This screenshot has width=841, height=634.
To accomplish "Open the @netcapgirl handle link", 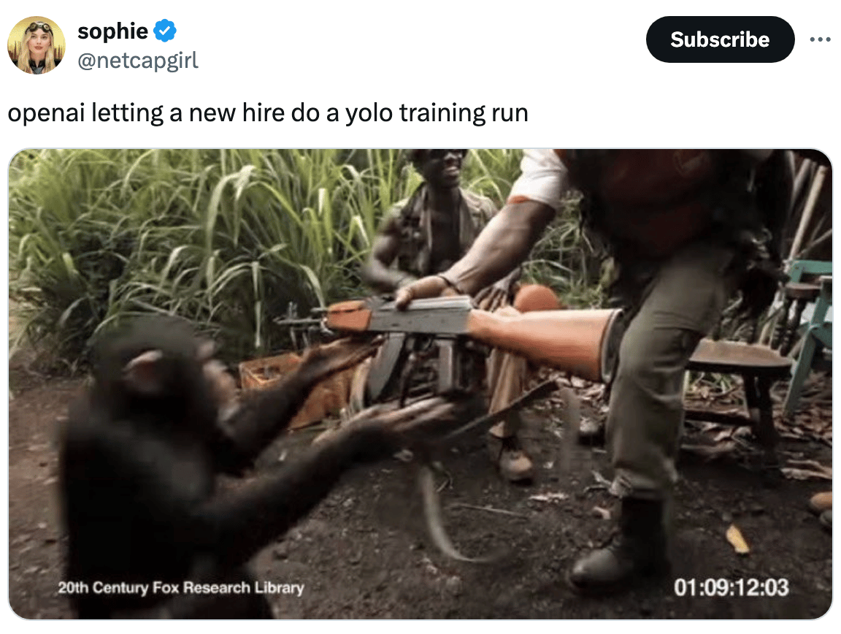I will click(138, 60).
